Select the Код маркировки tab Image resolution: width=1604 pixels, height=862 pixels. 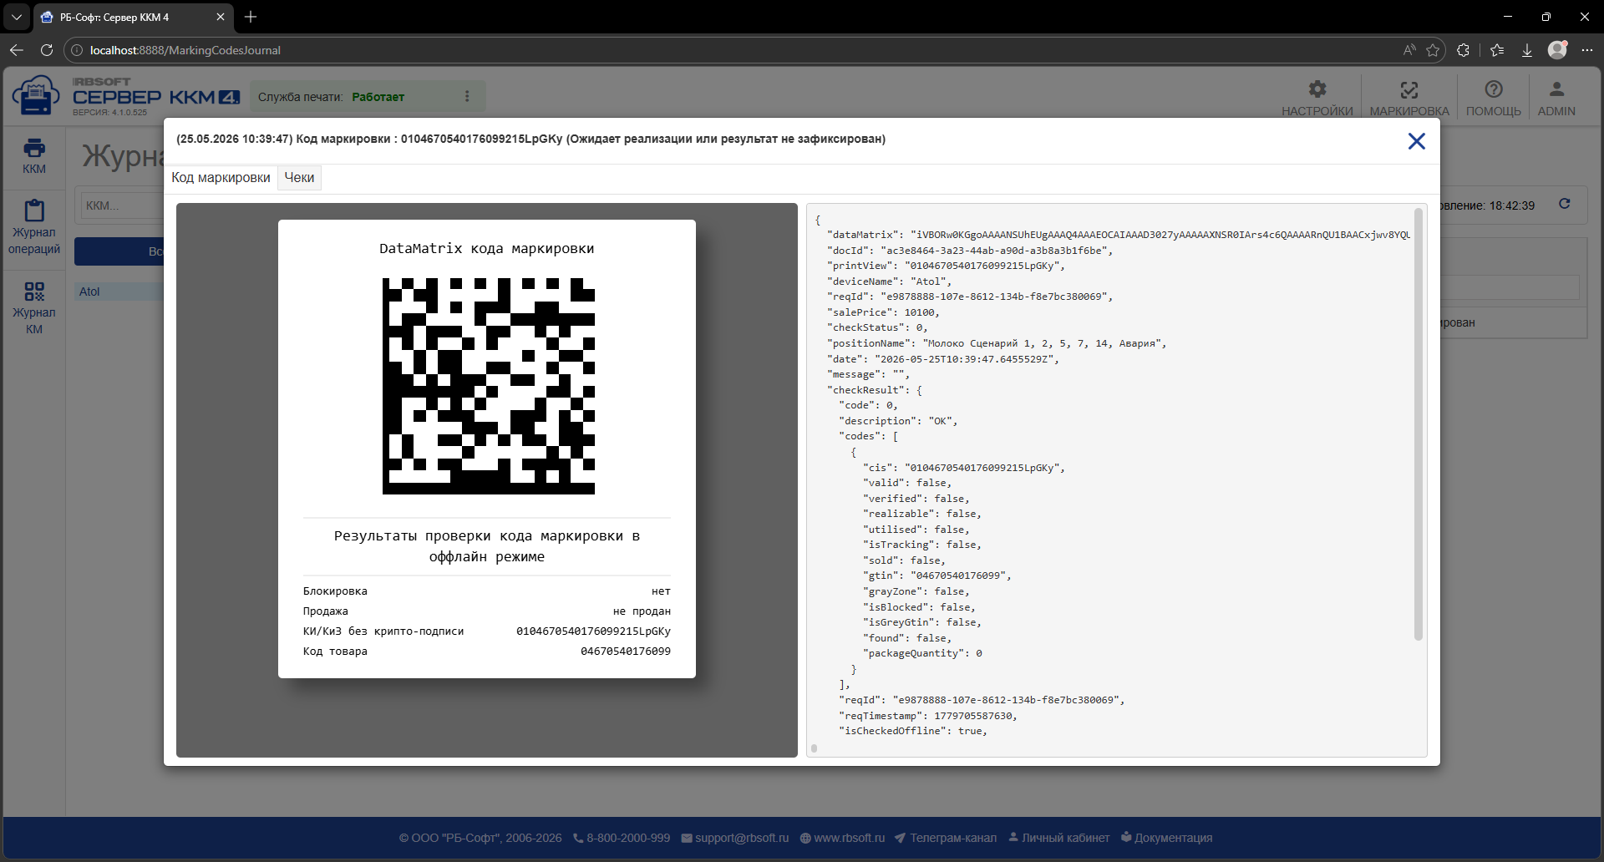[x=221, y=178]
